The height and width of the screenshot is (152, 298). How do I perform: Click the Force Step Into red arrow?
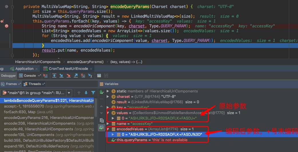tap(68, 76)
